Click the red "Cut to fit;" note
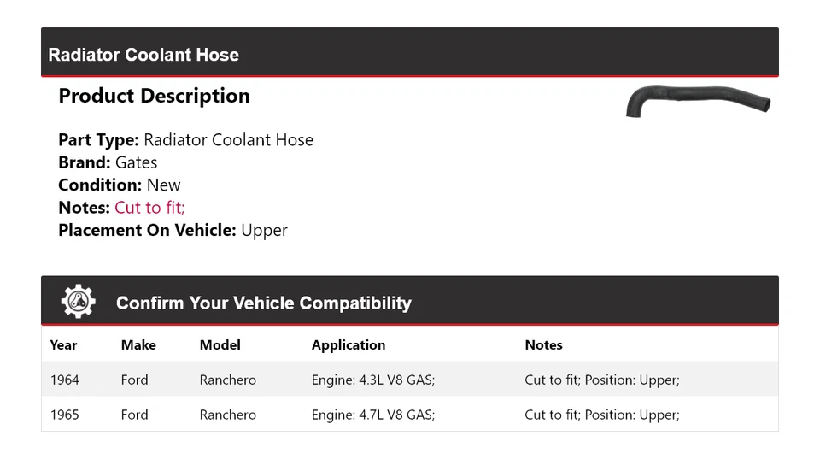 pos(149,208)
